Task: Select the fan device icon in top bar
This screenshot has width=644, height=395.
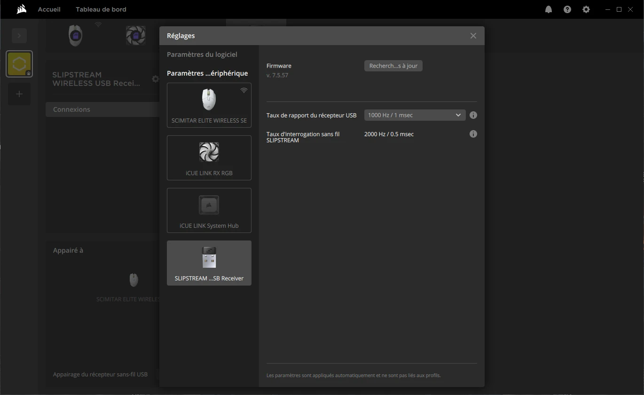Action: point(135,35)
